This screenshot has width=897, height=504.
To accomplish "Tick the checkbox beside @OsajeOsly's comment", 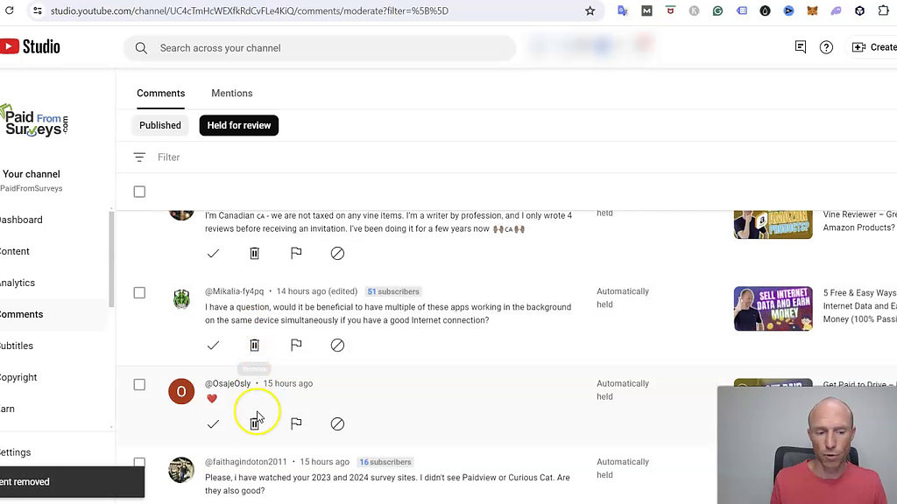I will [x=139, y=384].
